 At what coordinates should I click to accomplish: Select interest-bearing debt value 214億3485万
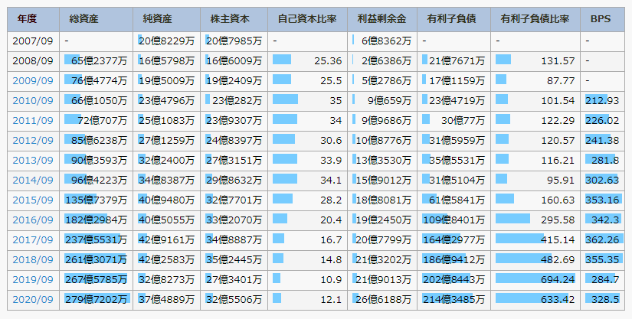[x=454, y=300]
